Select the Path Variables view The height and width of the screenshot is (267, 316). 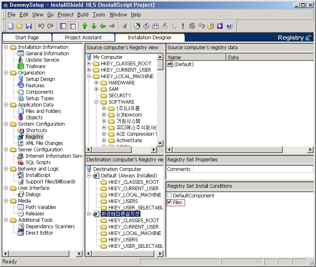tap(41, 207)
